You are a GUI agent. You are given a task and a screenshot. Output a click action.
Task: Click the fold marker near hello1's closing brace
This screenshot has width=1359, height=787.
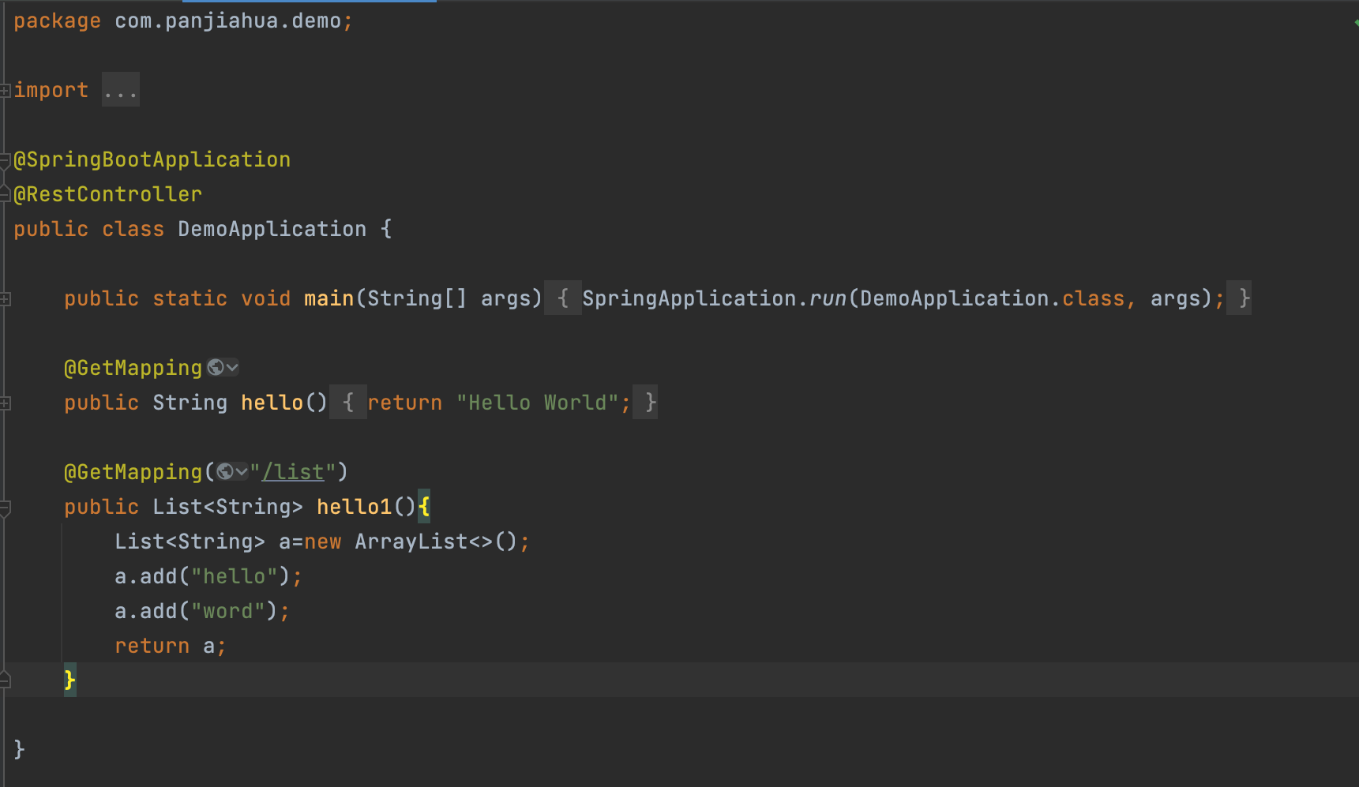pos(5,680)
